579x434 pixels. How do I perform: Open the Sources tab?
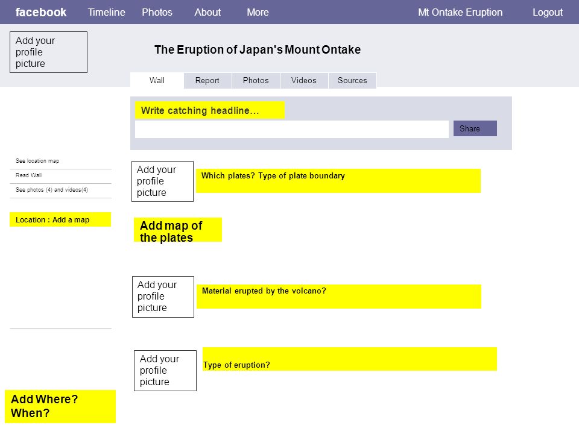(x=352, y=80)
